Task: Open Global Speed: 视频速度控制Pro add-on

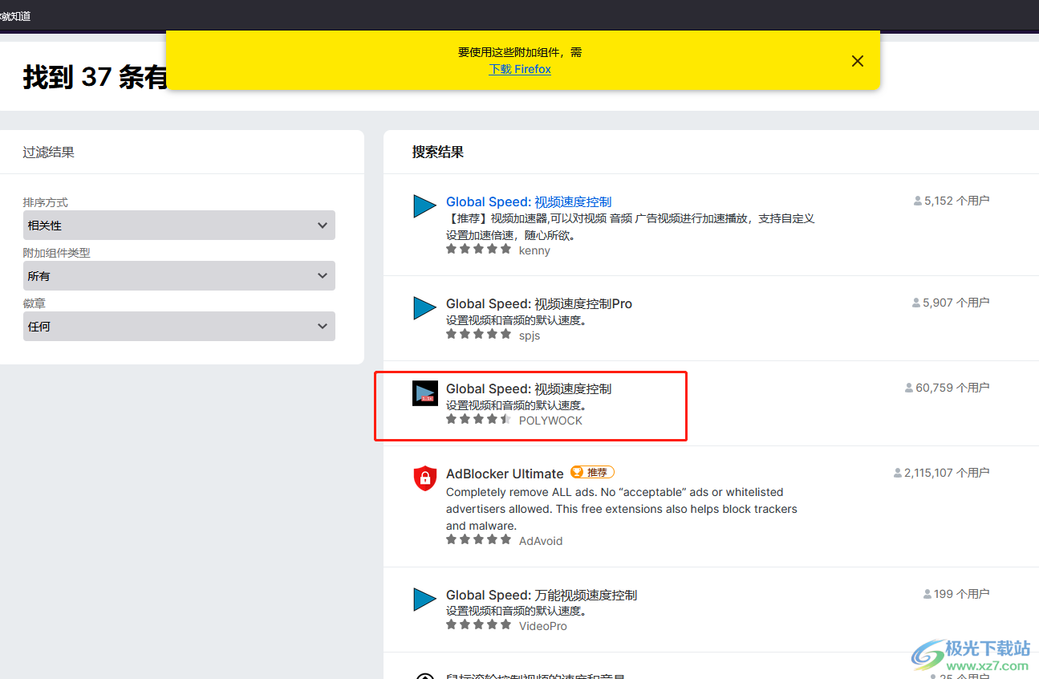Action: click(539, 303)
